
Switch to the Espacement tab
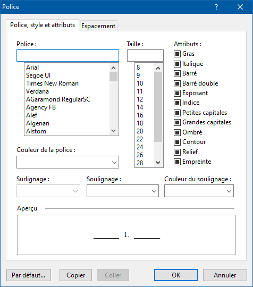point(98,26)
